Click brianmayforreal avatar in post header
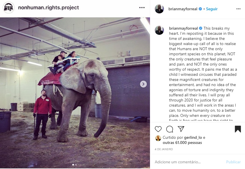 [159, 9]
